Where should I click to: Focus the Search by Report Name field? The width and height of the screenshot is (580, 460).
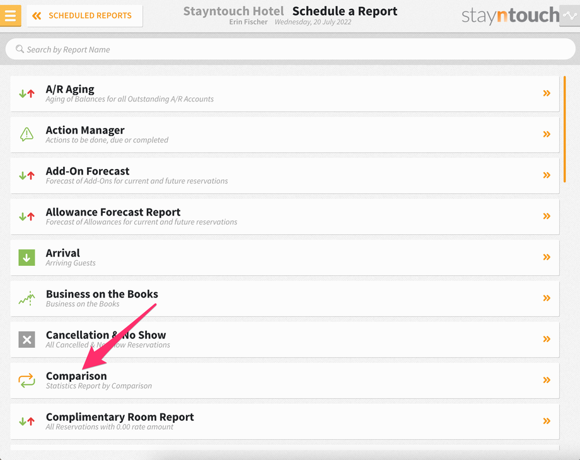pos(291,49)
